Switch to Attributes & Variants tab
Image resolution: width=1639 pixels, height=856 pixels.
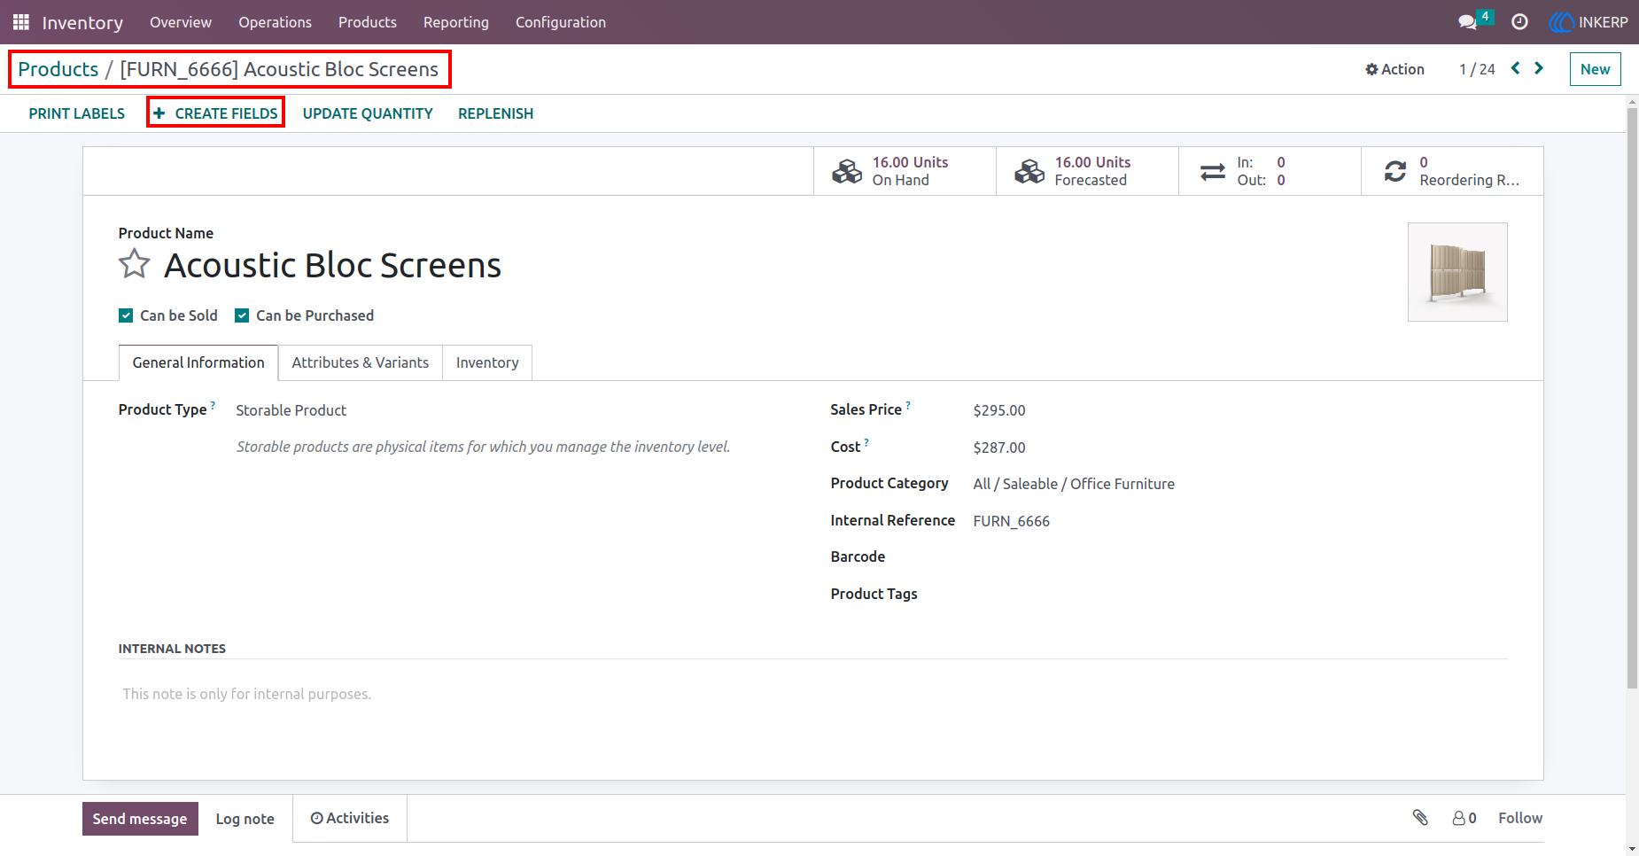tap(361, 362)
